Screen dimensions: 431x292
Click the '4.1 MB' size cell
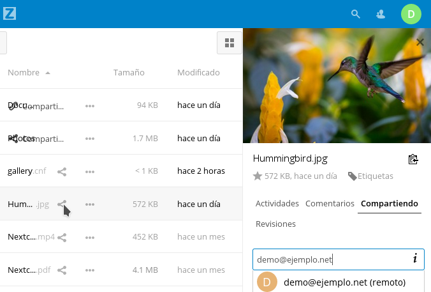[145, 270]
